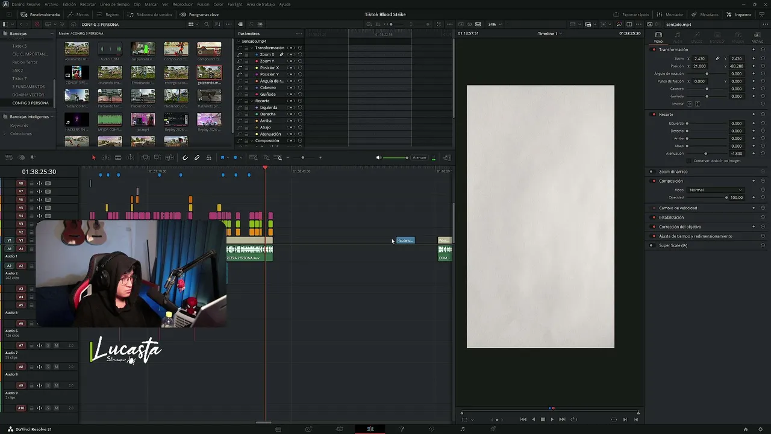Click the Zoom X value field in Inspector
771x434 pixels.
pos(699,58)
